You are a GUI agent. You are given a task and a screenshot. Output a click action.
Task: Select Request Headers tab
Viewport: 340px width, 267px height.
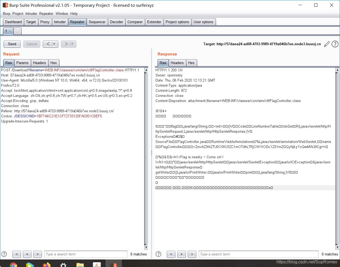click(x=39, y=63)
